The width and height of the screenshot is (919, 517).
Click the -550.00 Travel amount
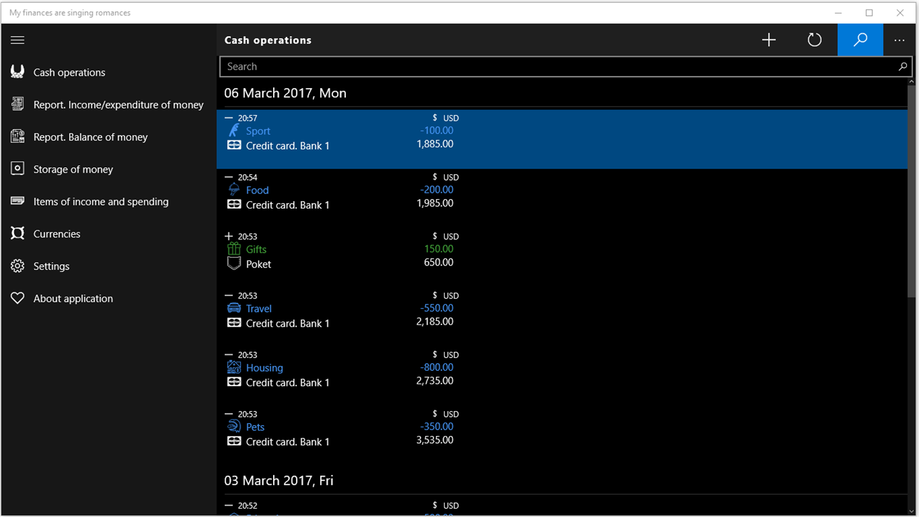437,308
